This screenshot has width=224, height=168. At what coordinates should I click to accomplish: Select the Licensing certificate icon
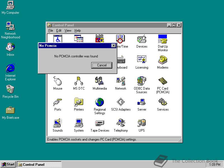pos(142,59)
